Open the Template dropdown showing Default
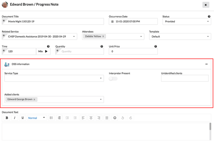Screen dimensions: 214x143 tap(180, 36)
